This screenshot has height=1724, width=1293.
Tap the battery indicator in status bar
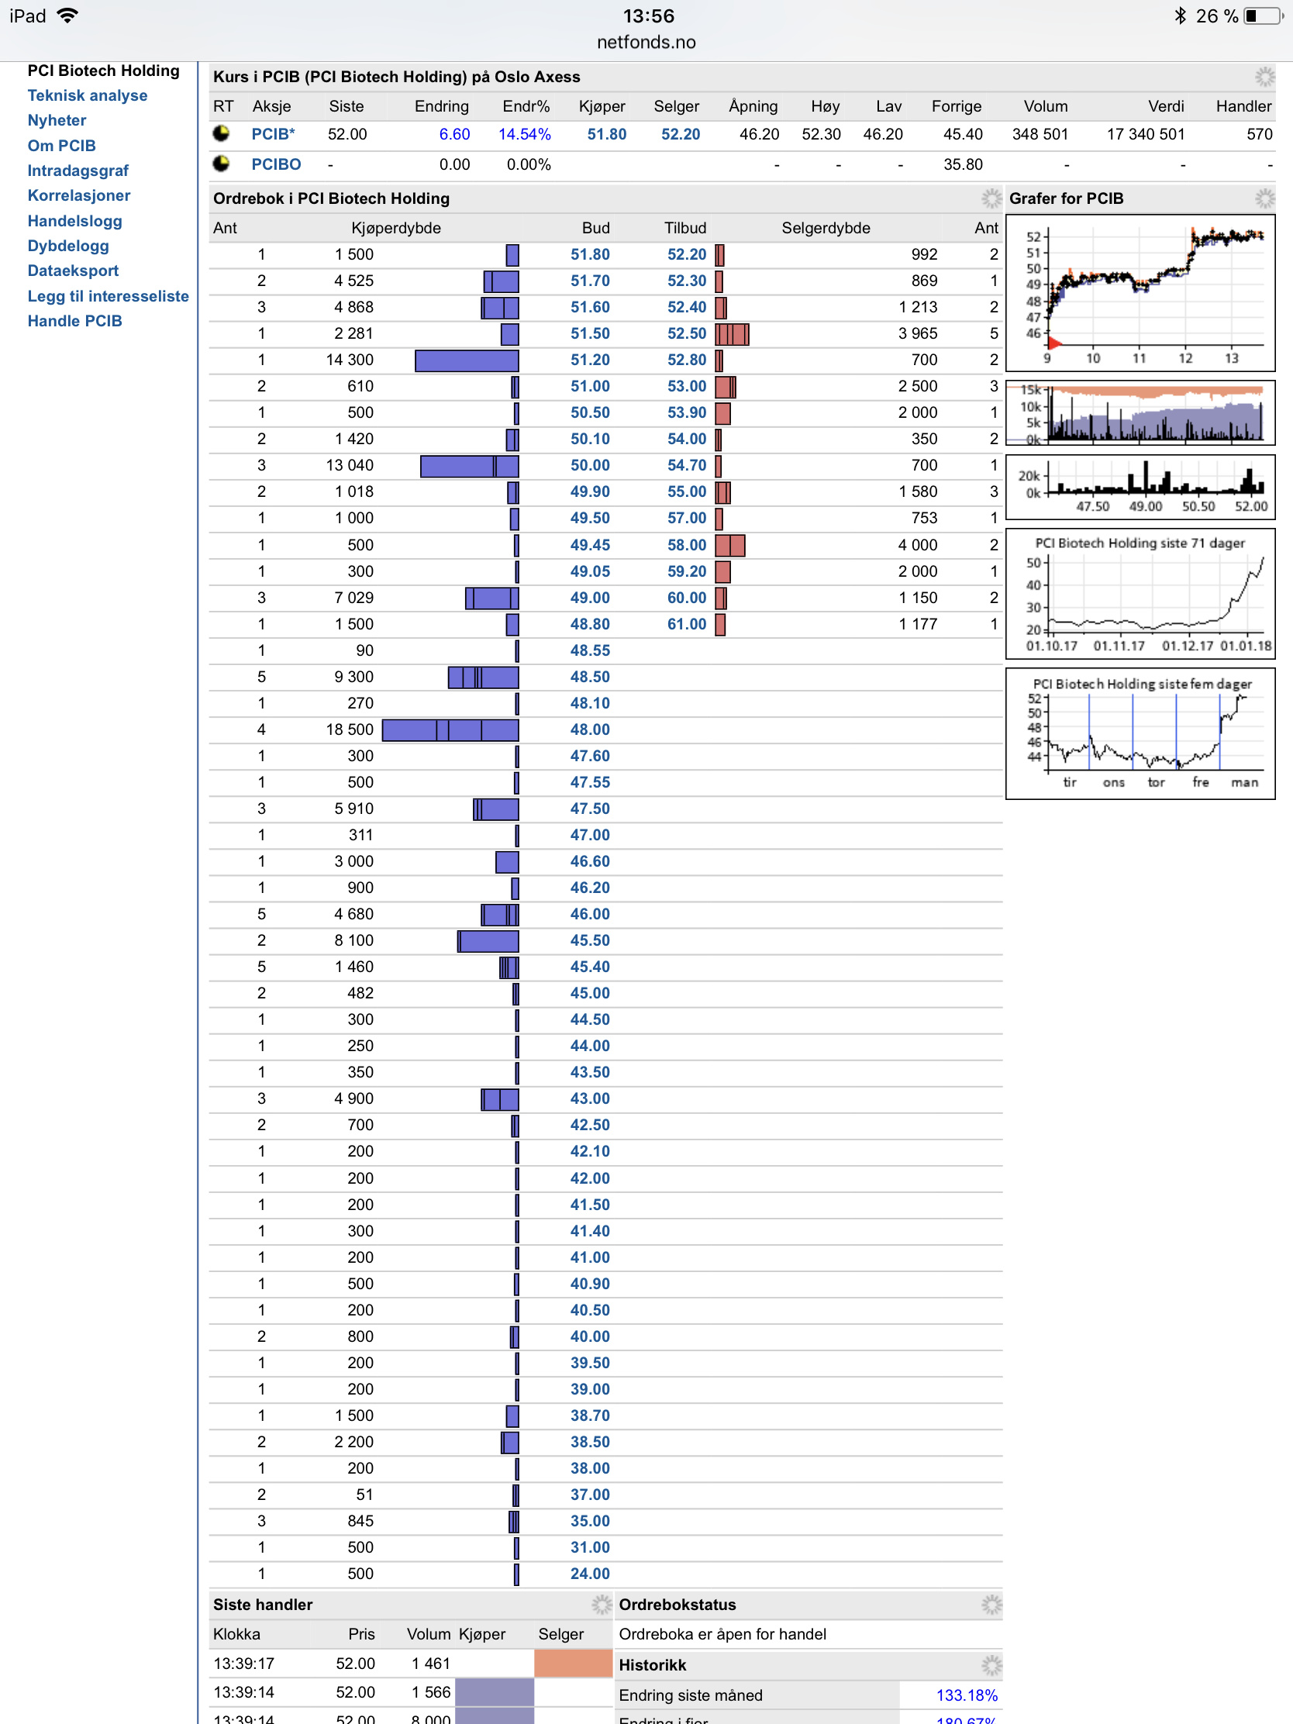click(x=1264, y=16)
